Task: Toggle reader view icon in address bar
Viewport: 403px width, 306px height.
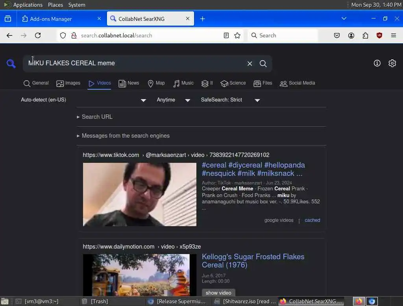Action: coord(226,35)
